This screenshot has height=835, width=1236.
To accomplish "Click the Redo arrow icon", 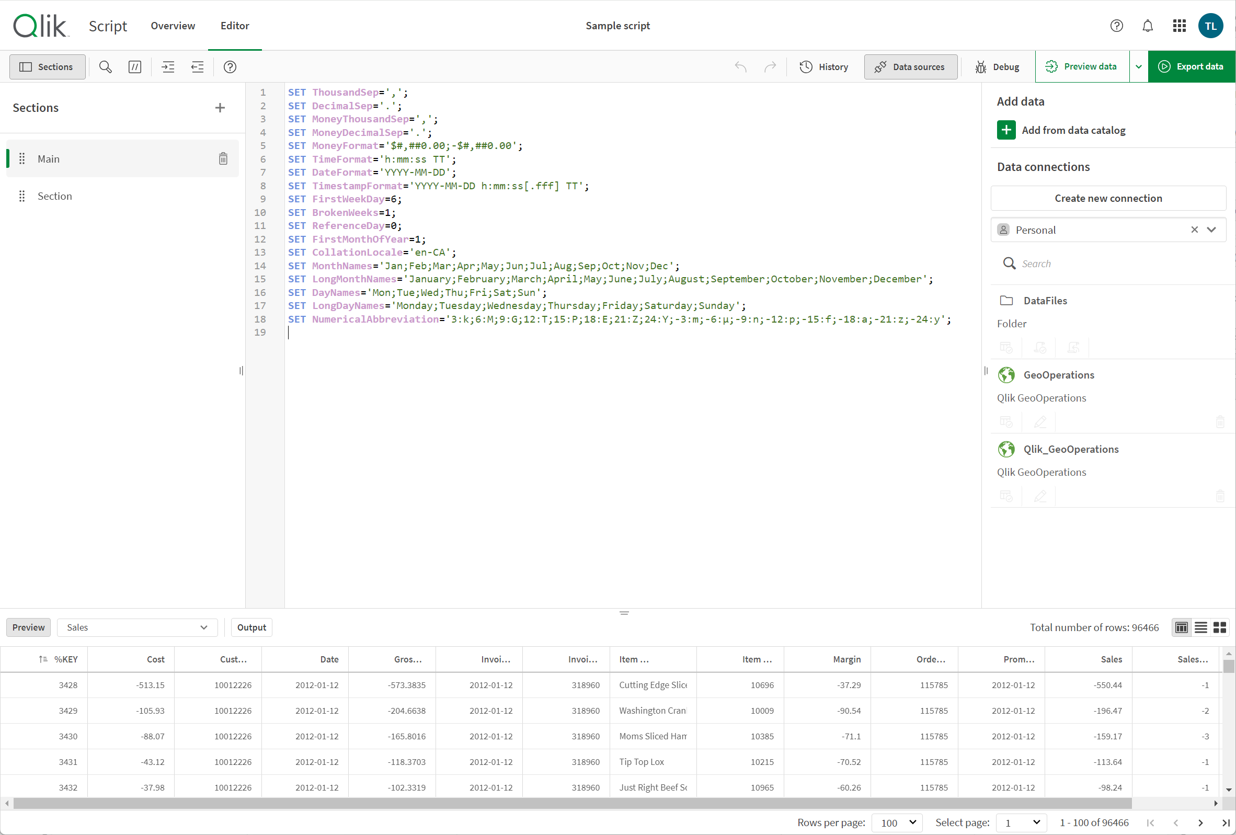I will pyautogui.click(x=770, y=66).
